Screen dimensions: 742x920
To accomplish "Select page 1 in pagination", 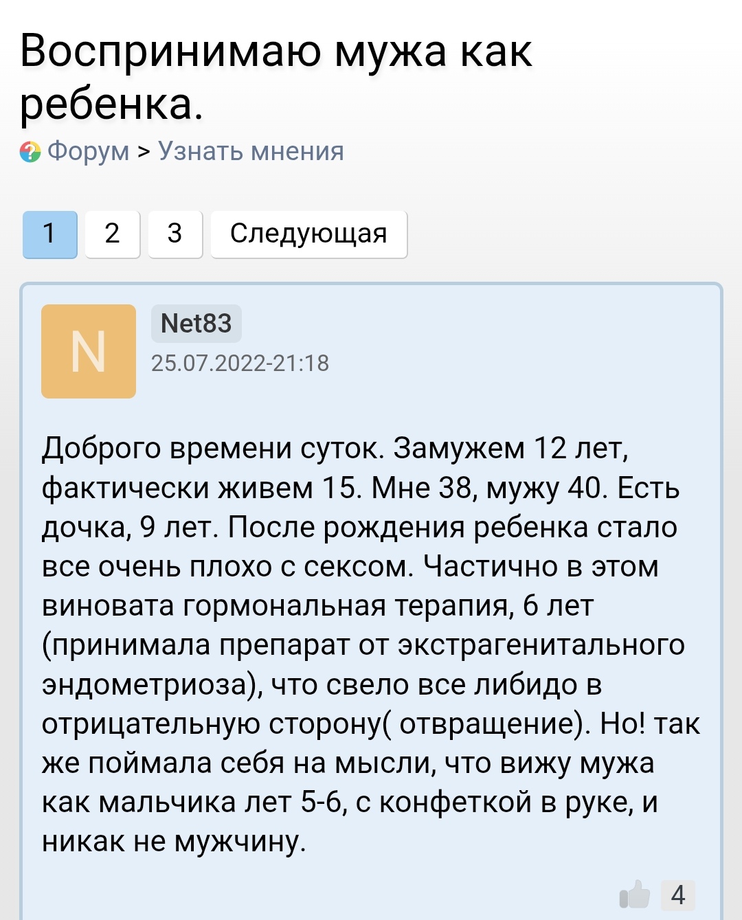I will [50, 234].
